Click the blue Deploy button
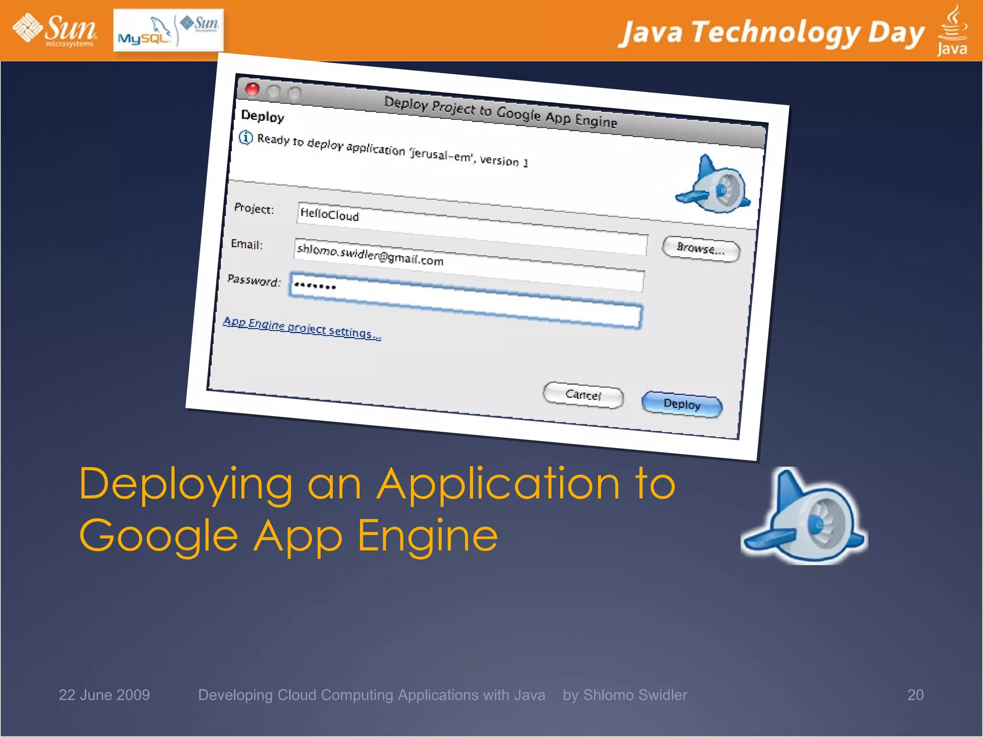The width and height of the screenshot is (983, 737). (x=682, y=404)
